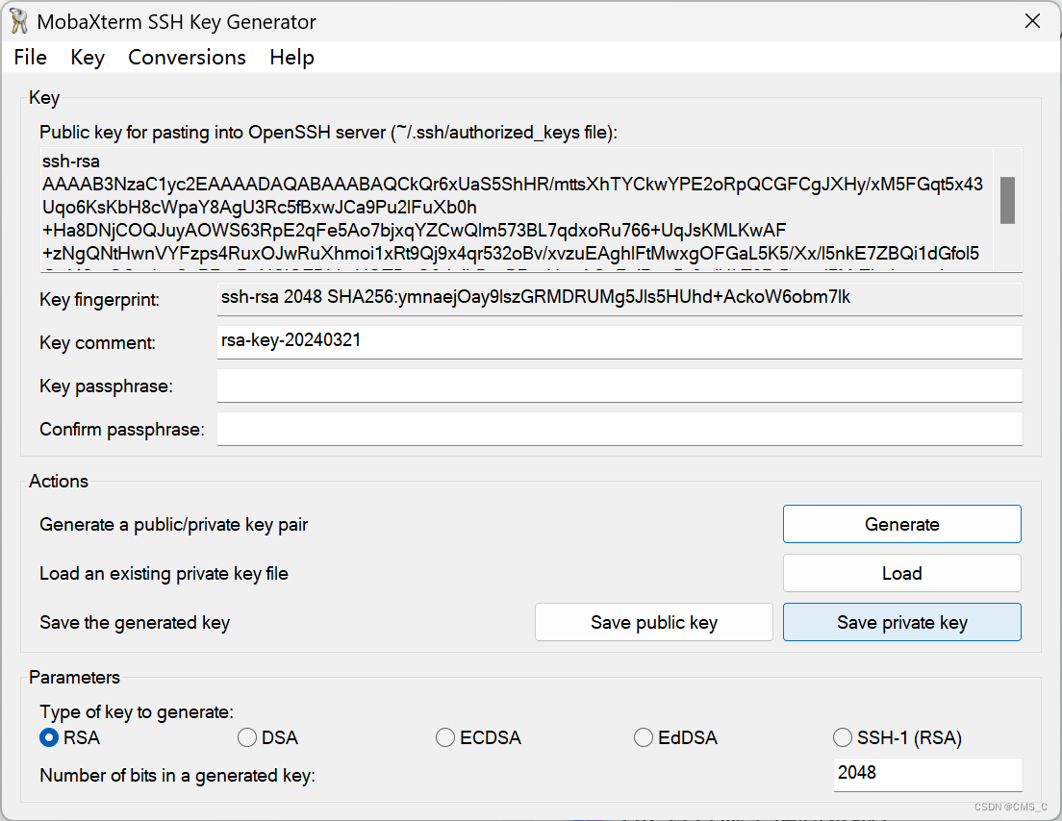Click the Confirm passphrase field
The width and height of the screenshot is (1062, 821).
click(x=619, y=429)
